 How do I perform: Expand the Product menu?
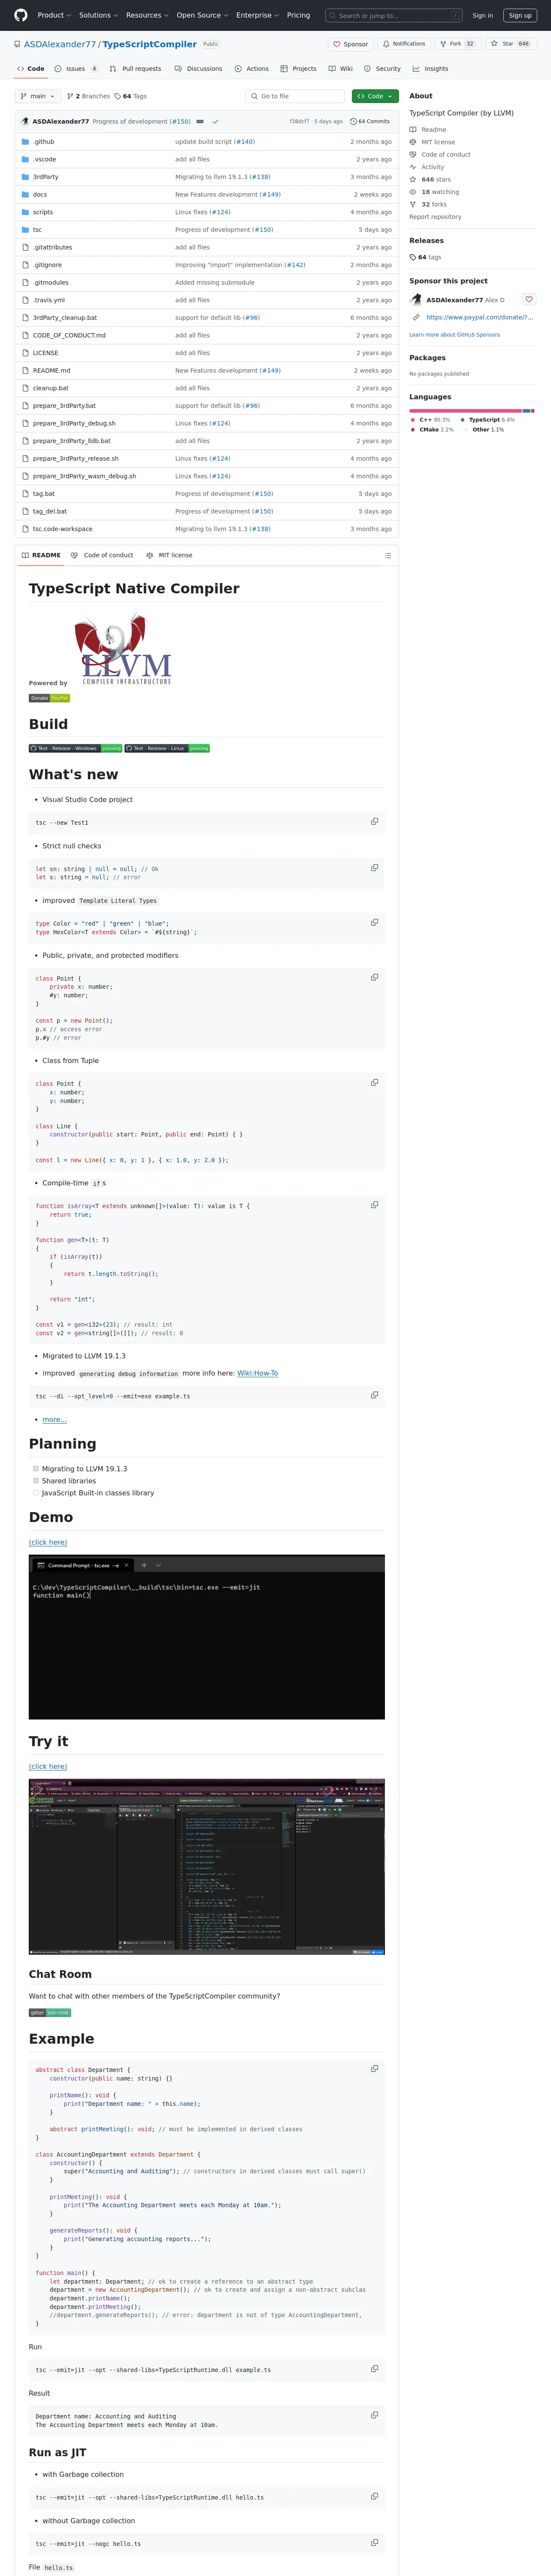click(54, 15)
